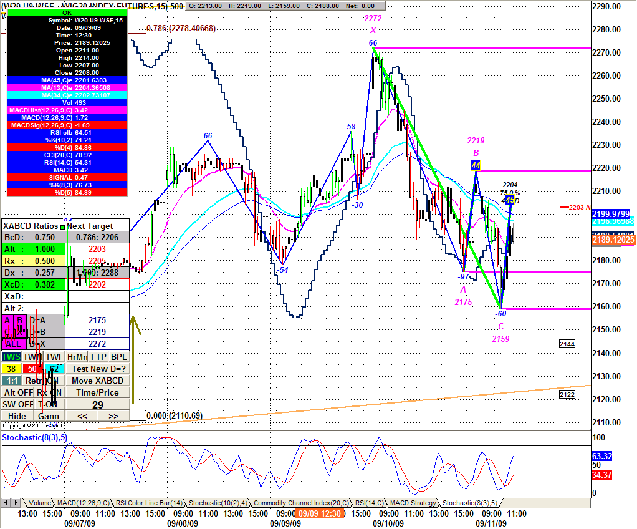The height and width of the screenshot is (529, 637).
Task: Click the Time/Price button
Action: point(97,392)
